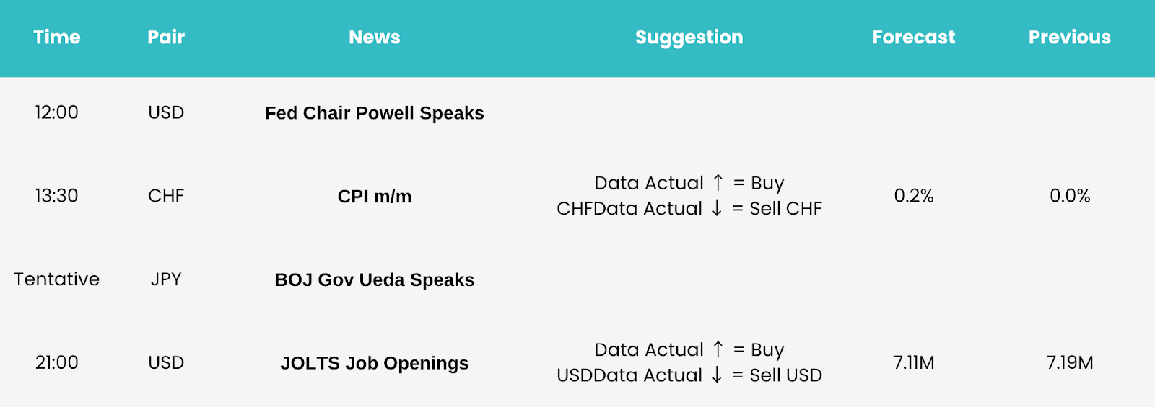Click the up arrow in JOLTS suggestion
1155x407 pixels.
pyautogui.click(x=718, y=349)
